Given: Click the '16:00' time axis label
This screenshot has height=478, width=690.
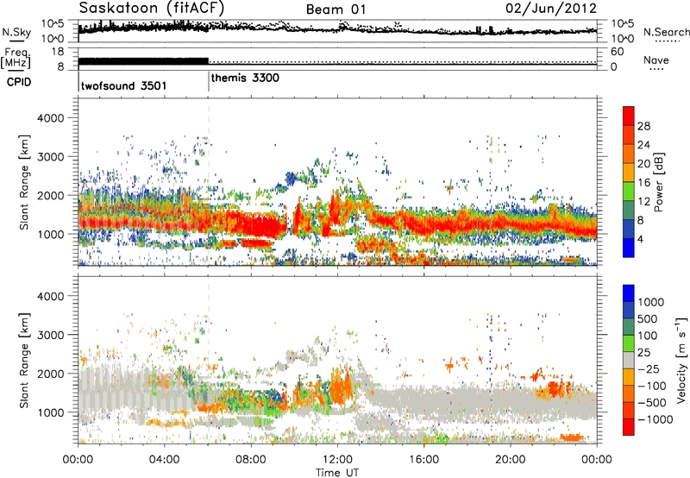Looking at the screenshot, I should [x=423, y=459].
